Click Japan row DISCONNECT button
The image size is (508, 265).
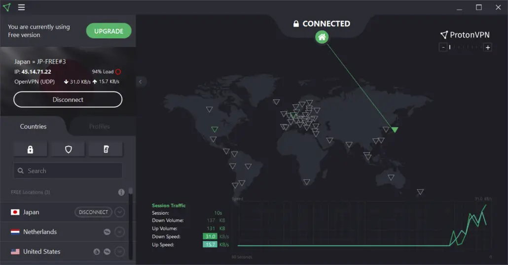93,212
